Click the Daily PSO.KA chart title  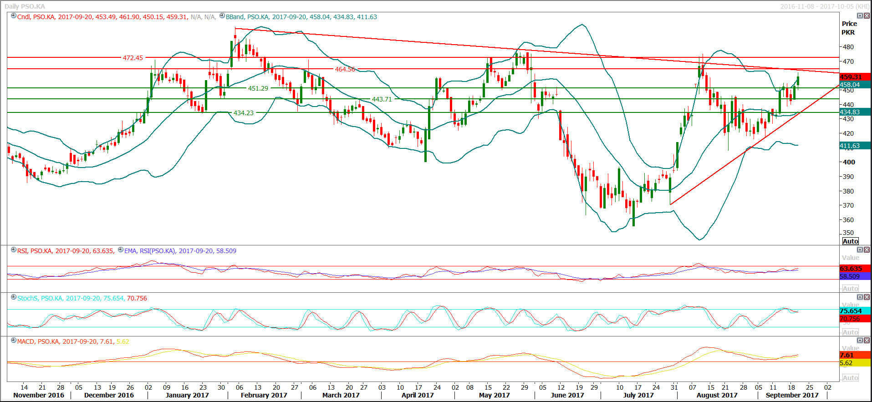[25, 6]
